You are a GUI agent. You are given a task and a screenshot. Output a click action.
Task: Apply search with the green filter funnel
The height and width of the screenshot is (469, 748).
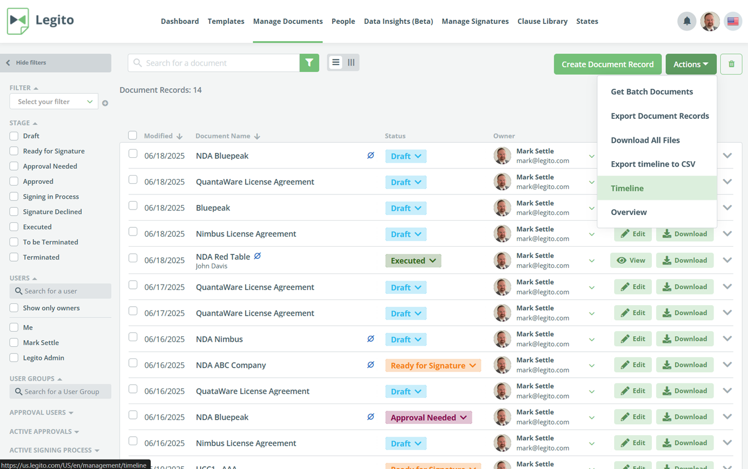coord(309,63)
